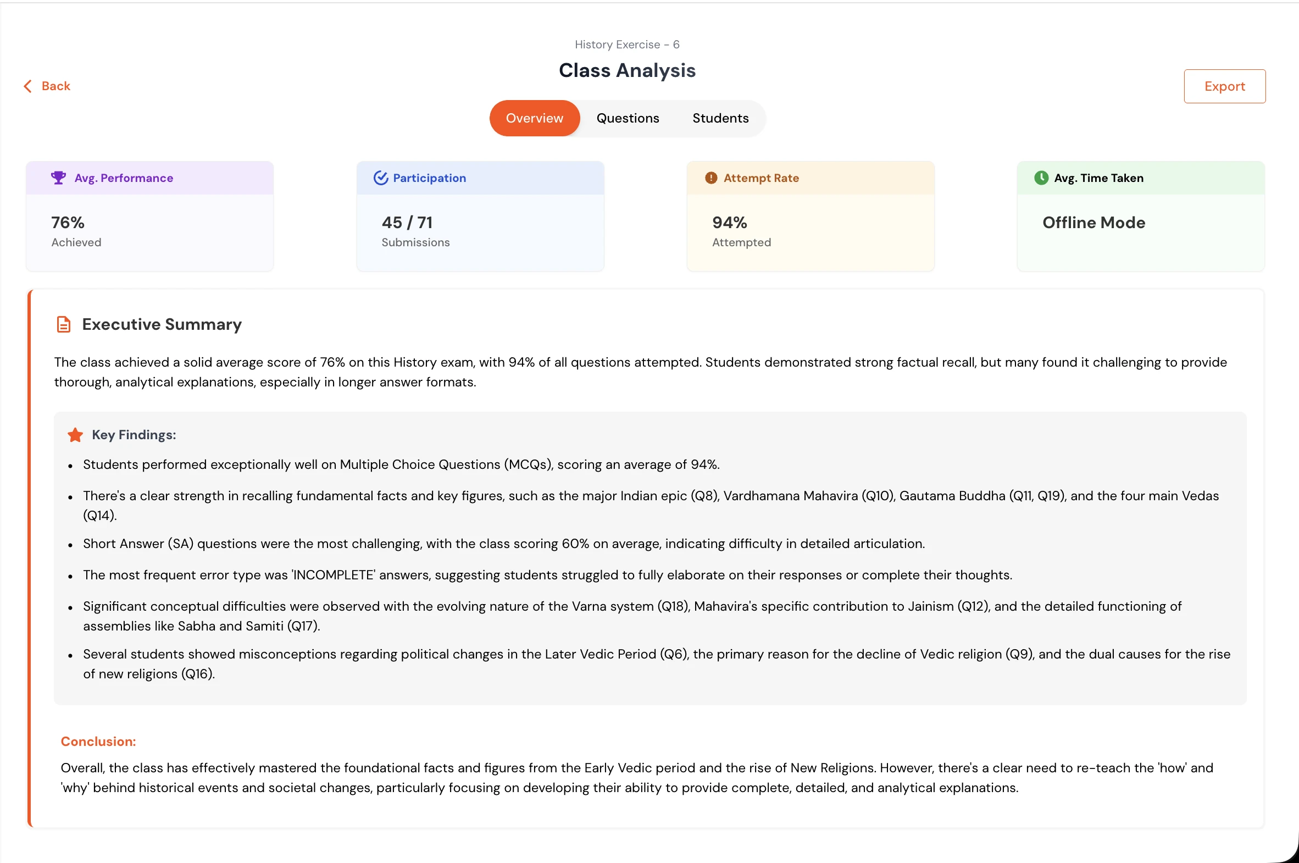Viewport: 1299px width, 863px height.
Task: Click the green clock icon
Action: [x=1041, y=178]
